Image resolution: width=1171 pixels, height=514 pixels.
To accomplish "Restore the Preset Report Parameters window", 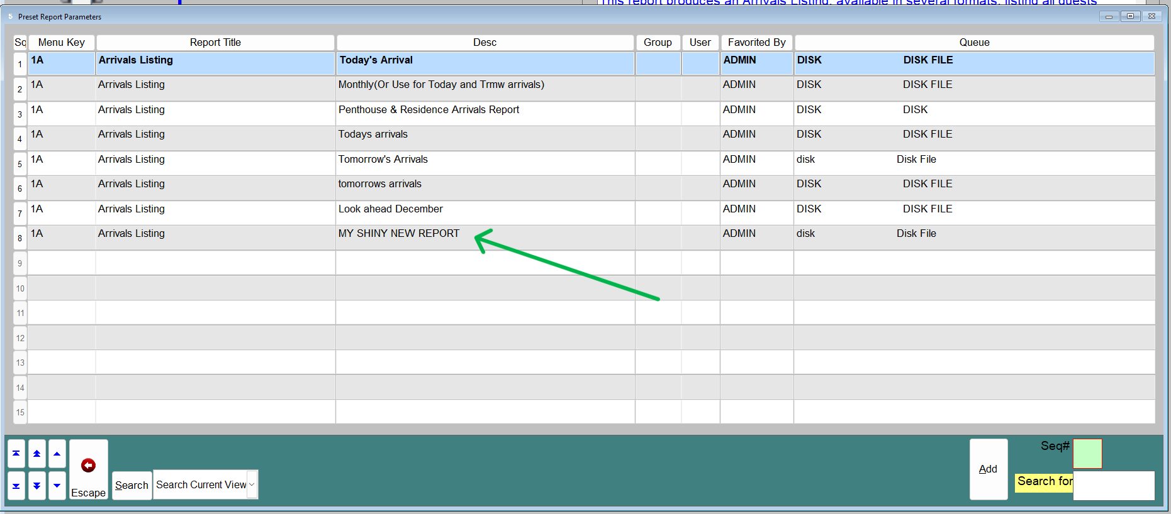I will [x=1130, y=16].
